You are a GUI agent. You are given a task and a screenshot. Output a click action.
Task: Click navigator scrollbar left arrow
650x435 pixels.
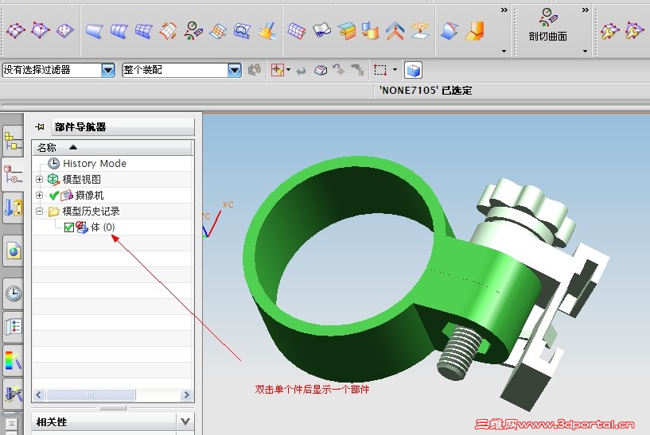click(x=39, y=394)
